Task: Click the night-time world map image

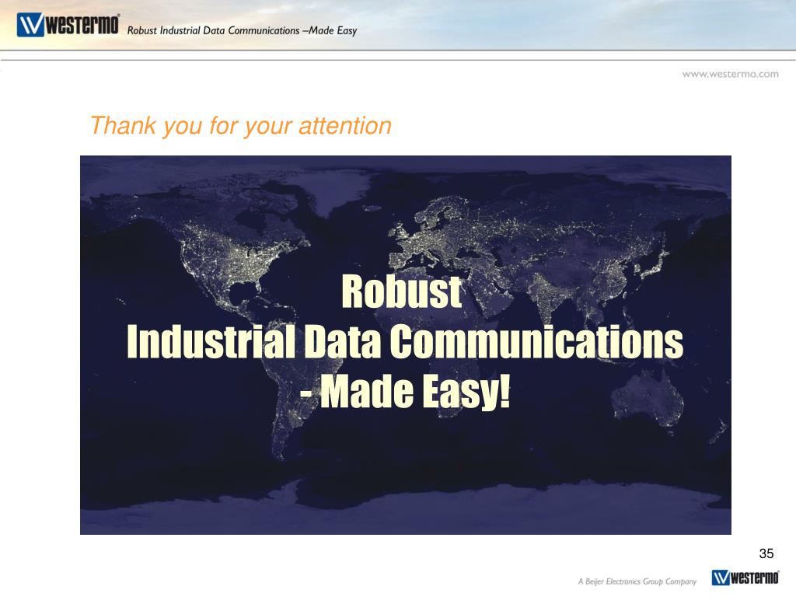Action: pyautogui.click(x=406, y=344)
